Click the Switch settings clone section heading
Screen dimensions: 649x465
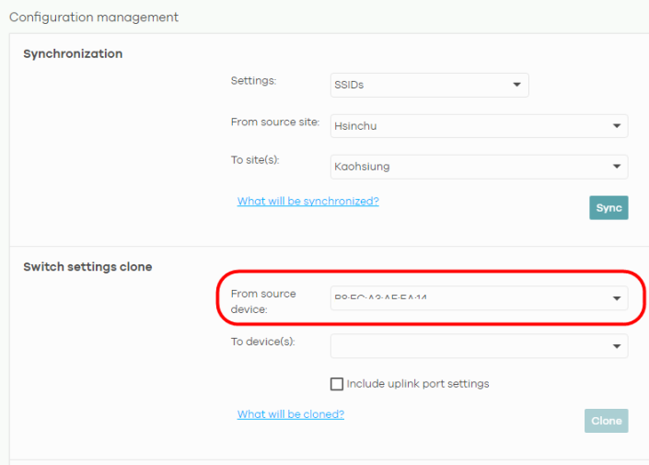click(87, 267)
